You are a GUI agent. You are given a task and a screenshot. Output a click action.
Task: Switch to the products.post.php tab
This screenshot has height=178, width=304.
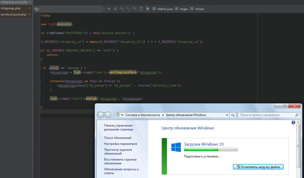14,14
